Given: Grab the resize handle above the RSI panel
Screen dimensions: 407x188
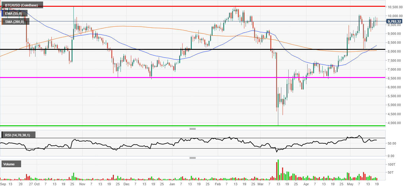Looking at the screenshot, I should (x=193, y=129).
